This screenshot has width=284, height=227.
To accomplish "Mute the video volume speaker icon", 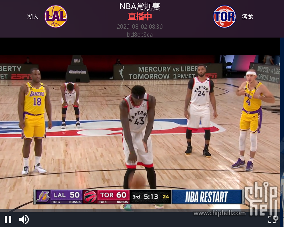I will click(24, 219).
